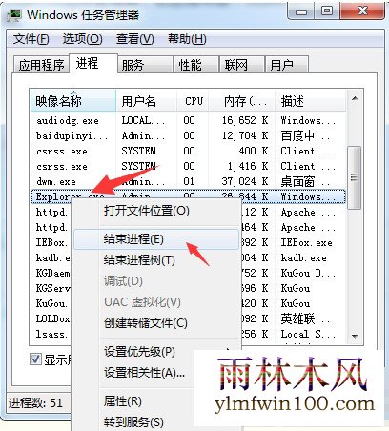
Task: Select the csrss.exe row with 400 K
Action: coord(188,151)
